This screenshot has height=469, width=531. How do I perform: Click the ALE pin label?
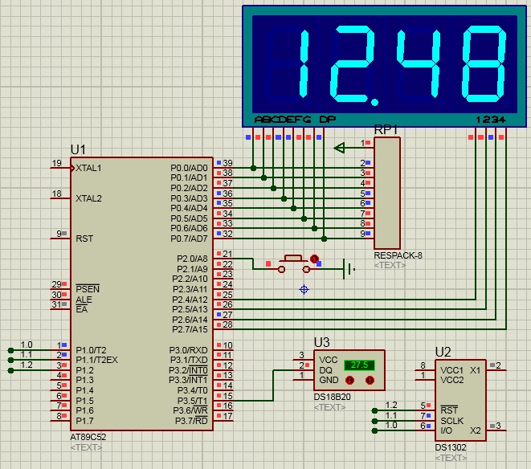pyautogui.click(x=84, y=300)
